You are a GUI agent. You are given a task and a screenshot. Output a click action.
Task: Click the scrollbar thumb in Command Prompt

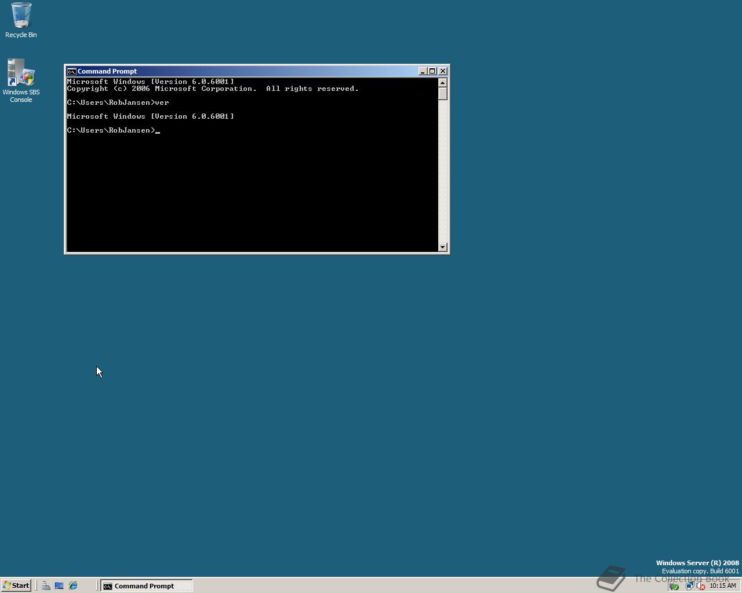point(443,93)
